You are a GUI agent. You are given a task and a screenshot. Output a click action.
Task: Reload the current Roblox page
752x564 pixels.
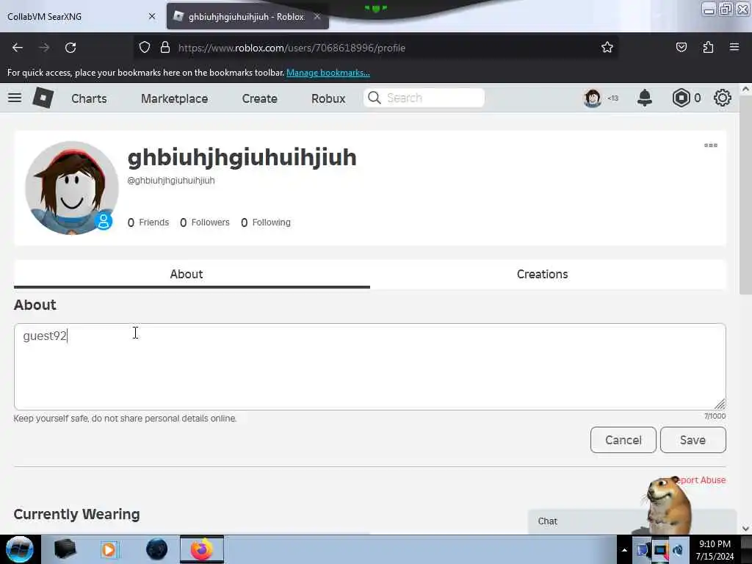coord(70,48)
